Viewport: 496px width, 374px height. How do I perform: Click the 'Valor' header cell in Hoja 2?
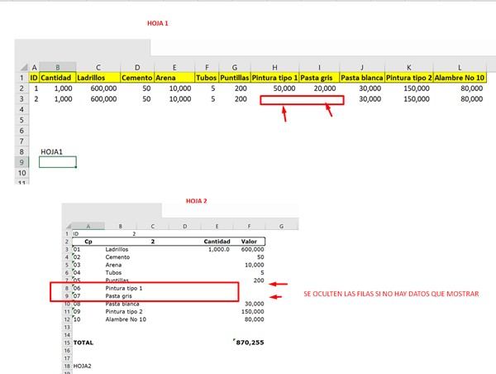click(249, 242)
